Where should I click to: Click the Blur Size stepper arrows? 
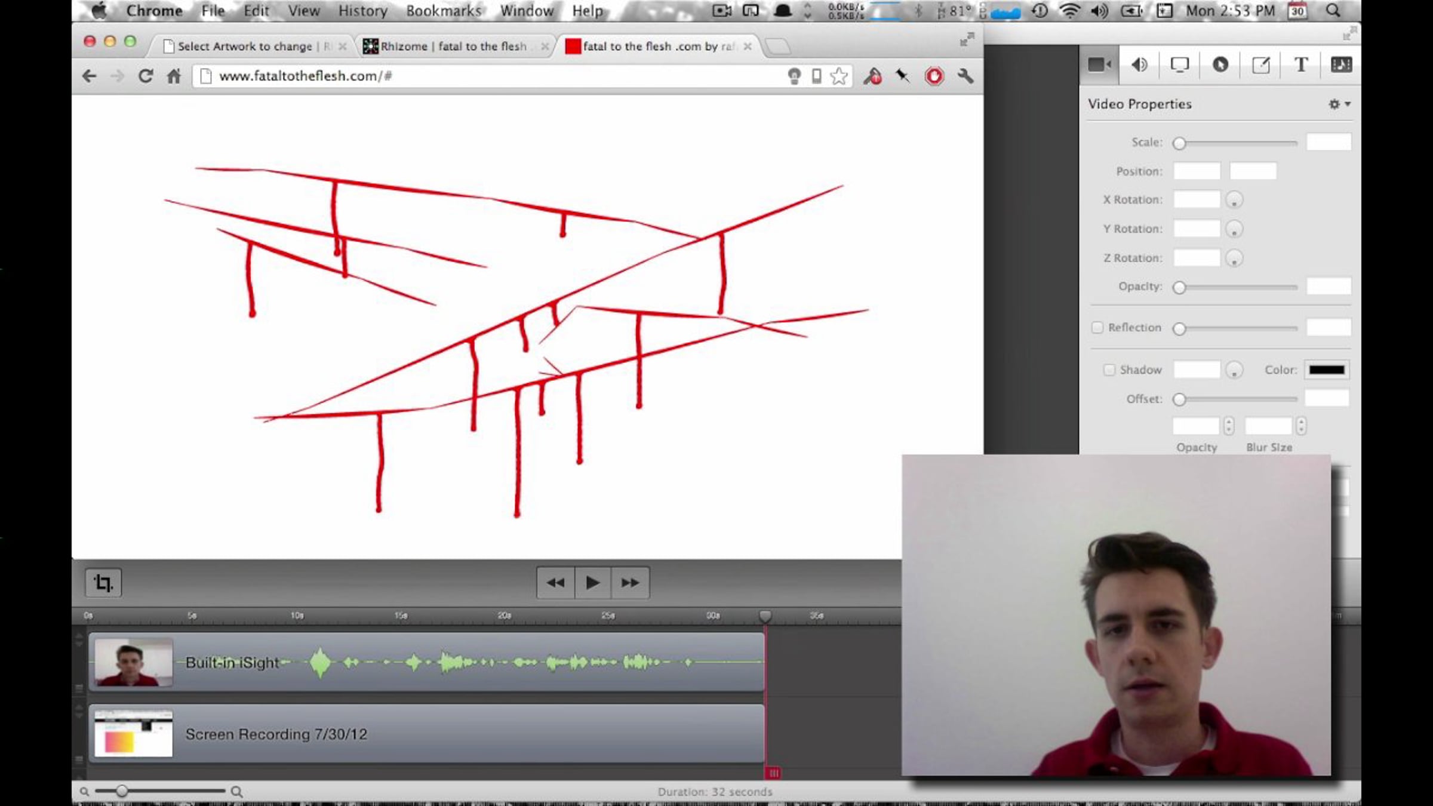(1301, 426)
